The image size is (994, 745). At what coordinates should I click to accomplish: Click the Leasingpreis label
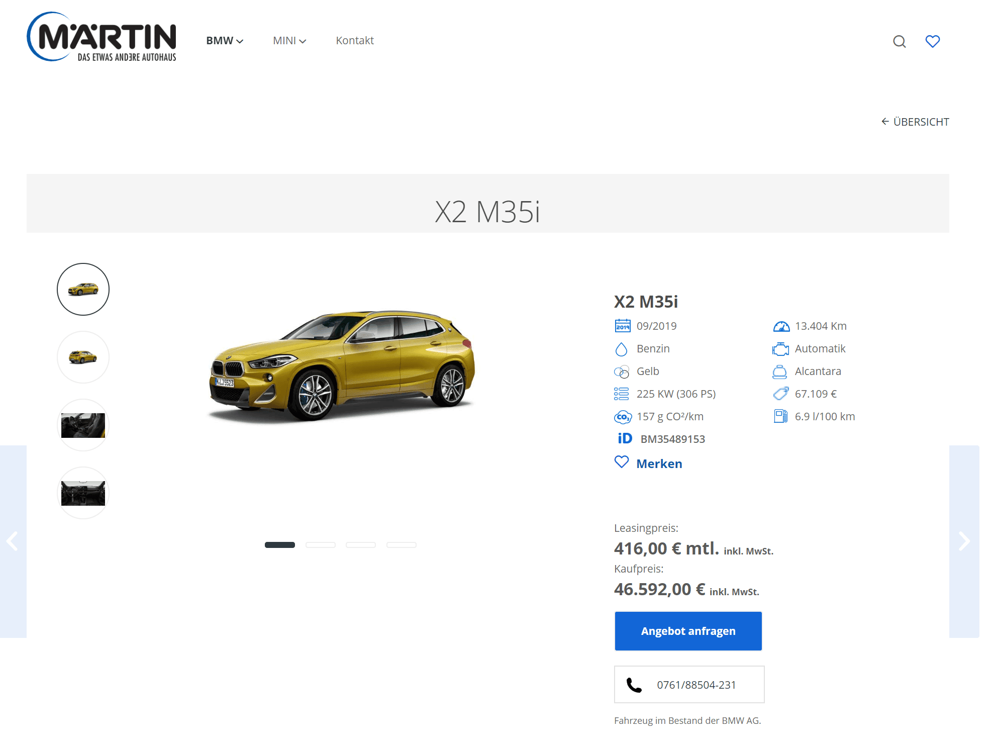[x=646, y=528]
